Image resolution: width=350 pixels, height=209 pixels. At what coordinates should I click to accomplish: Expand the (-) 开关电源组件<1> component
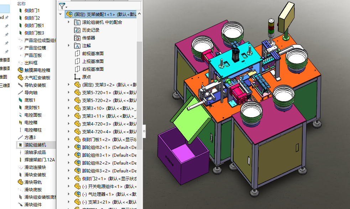point(69,186)
